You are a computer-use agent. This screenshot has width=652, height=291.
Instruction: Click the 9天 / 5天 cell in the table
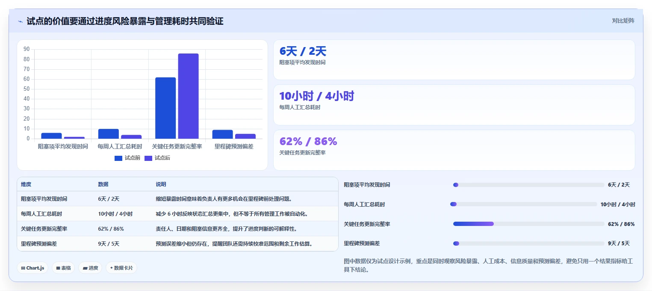[109, 244]
